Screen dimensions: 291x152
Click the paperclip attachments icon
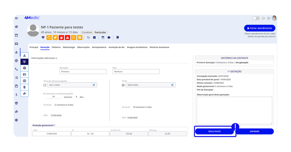click(x=24, y=87)
